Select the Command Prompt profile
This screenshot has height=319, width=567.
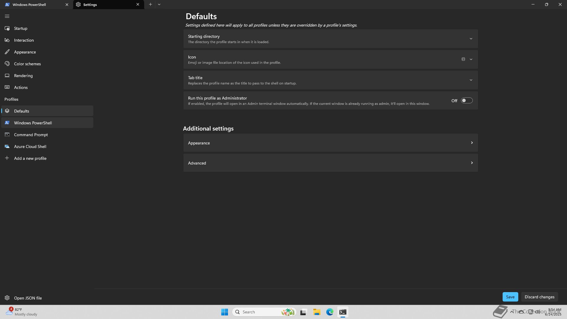tap(31, 135)
